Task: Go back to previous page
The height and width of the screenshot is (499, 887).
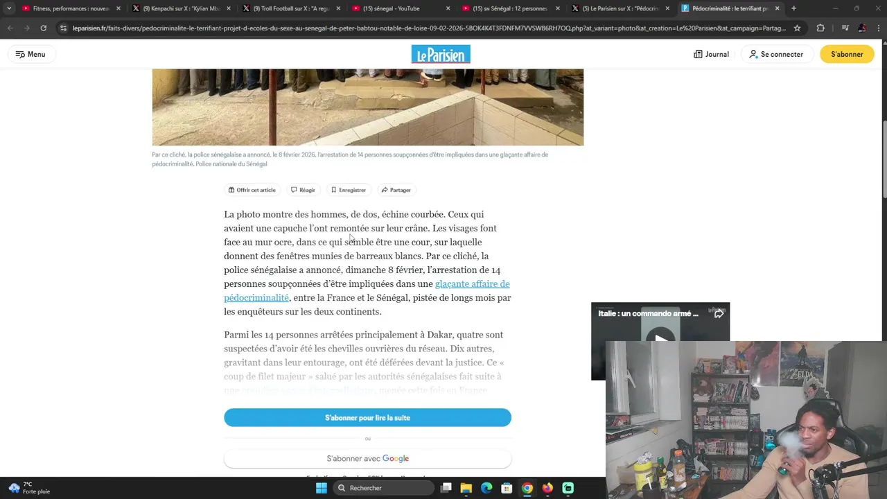Action: [10, 28]
